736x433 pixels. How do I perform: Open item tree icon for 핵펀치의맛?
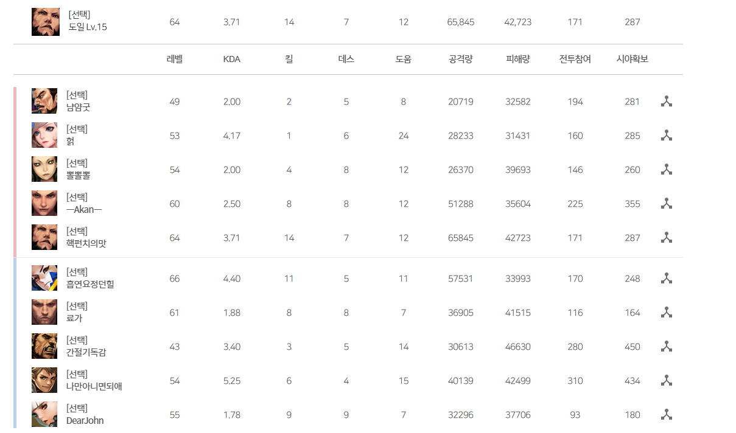pyautogui.click(x=667, y=238)
